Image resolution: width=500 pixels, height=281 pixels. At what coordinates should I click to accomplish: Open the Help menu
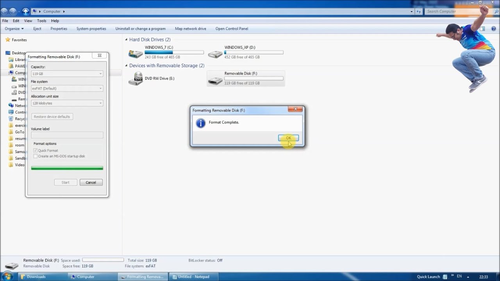55,21
